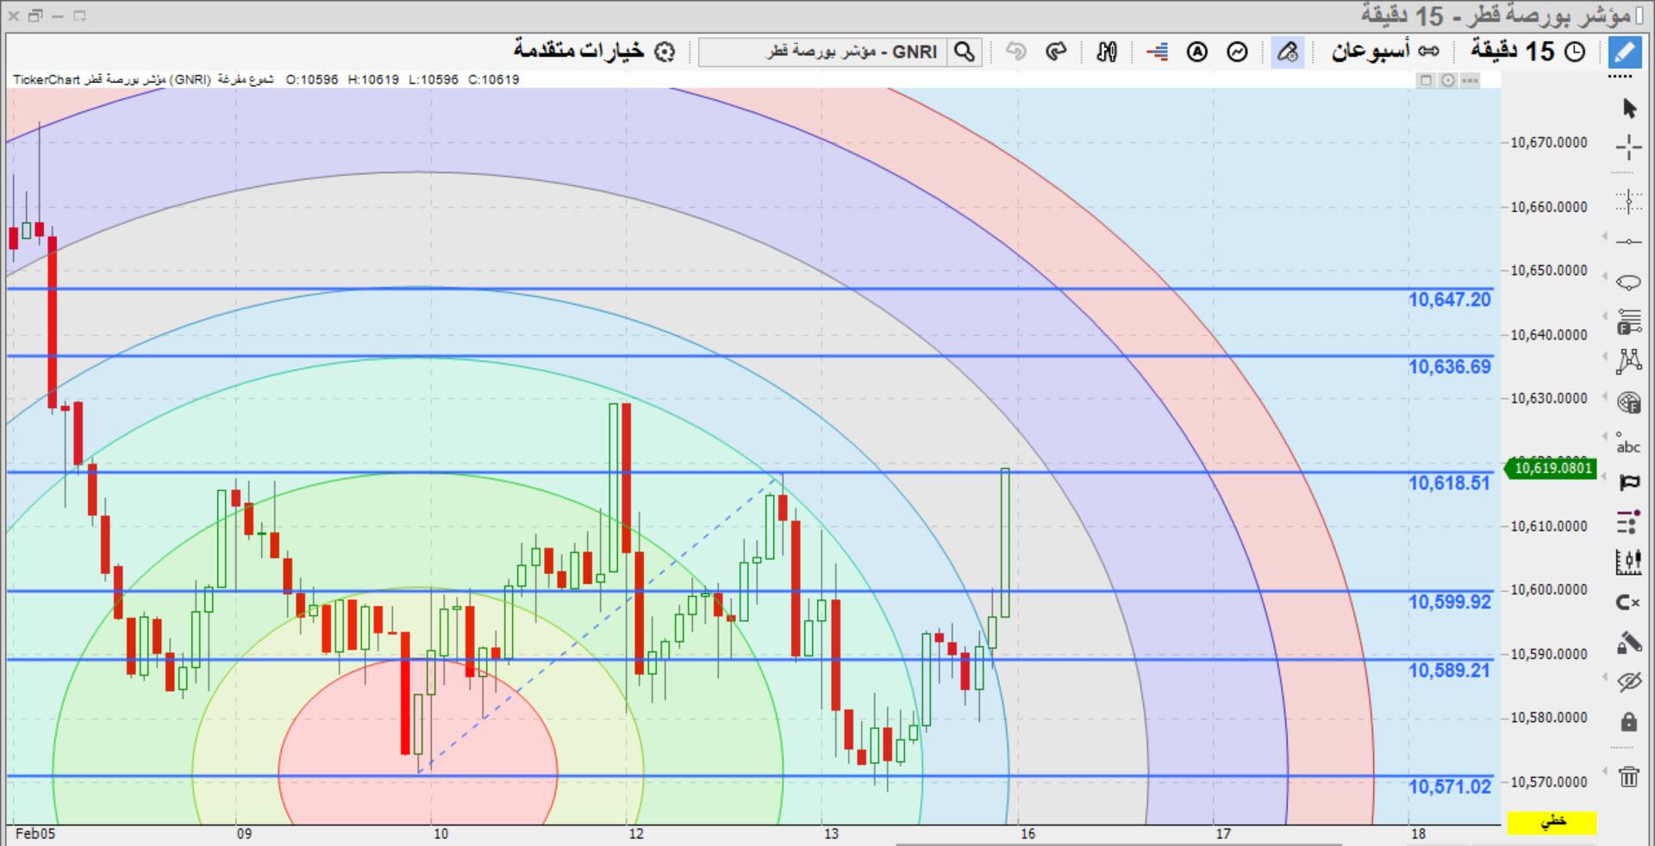
Task: Maximize the chart pane square icon
Action: [x=1426, y=80]
